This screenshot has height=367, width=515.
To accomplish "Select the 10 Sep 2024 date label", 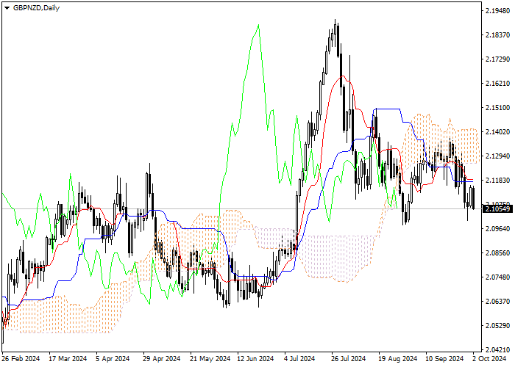I will click(444, 359).
